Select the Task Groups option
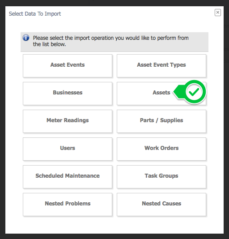Screen dimensions: 229x239 (161, 177)
